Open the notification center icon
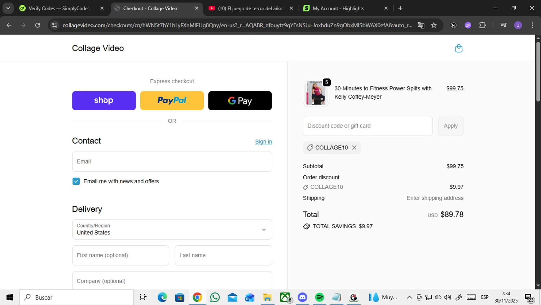The image size is (541, 305). (x=529, y=298)
